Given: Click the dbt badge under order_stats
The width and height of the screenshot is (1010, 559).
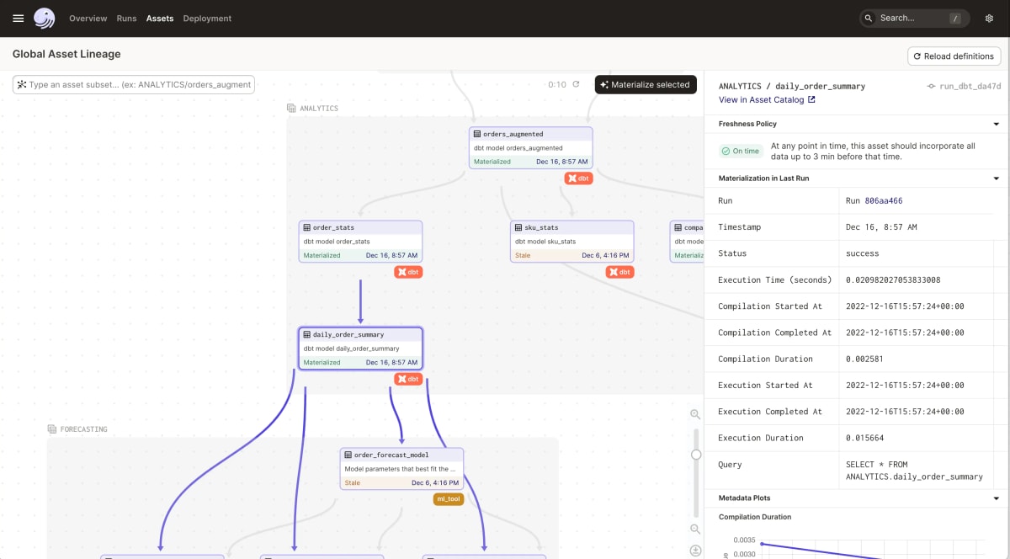Looking at the screenshot, I should point(408,272).
